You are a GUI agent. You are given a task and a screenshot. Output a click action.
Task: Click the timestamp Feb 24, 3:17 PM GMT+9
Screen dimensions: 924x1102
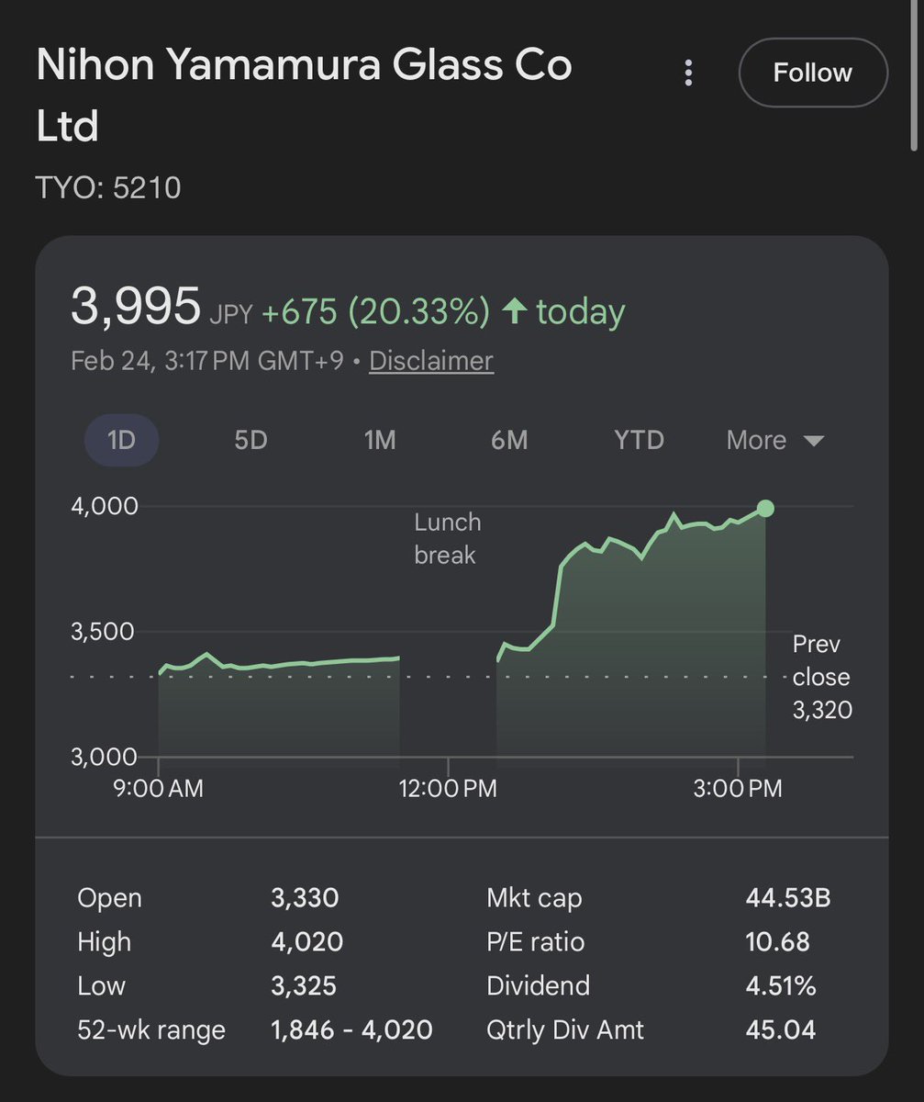pos(207,361)
